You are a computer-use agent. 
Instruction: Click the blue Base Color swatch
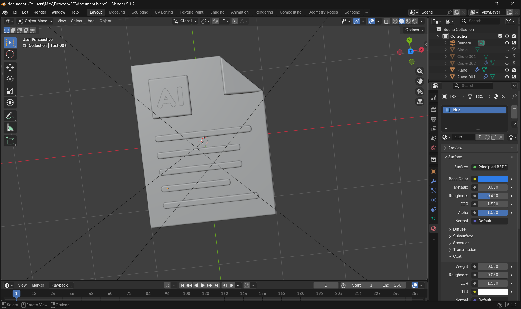(493, 179)
